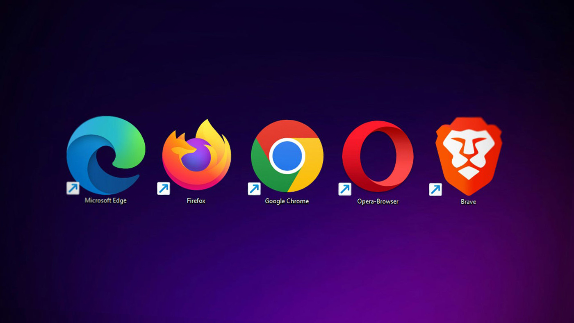Click the shortcut arrow on Google Chrome
The height and width of the screenshot is (323, 574).
[254, 189]
